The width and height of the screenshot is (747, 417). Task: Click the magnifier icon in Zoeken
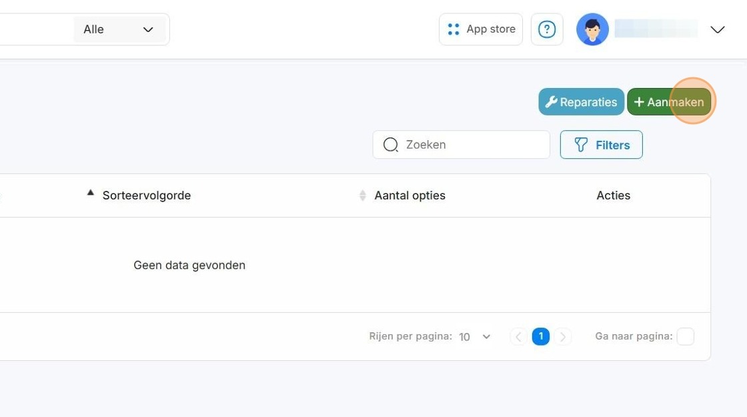click(x=391, y=144)
